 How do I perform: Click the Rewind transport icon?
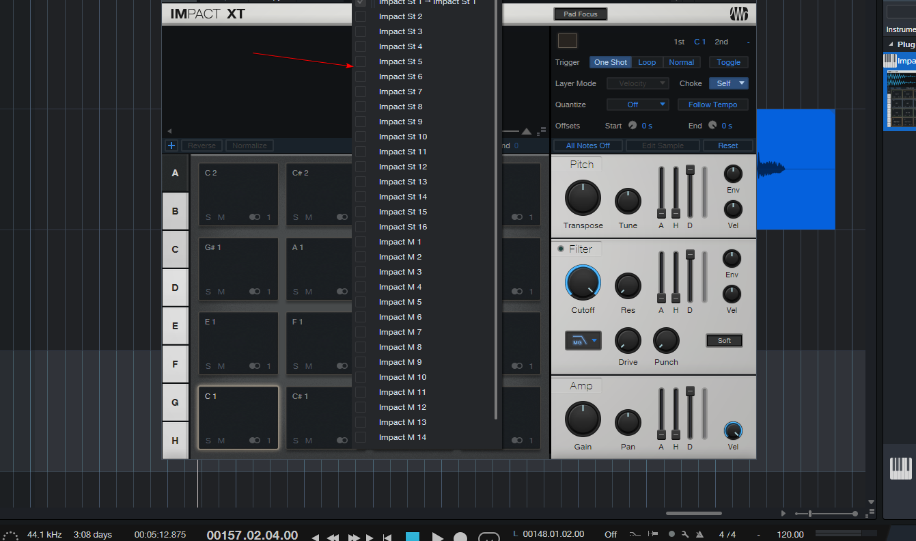click(x=333, y=538)
